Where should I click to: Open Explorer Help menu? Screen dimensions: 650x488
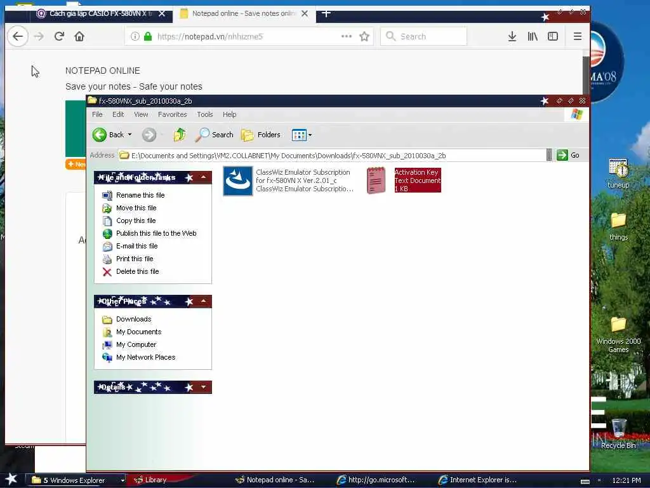tap(229, 114)
